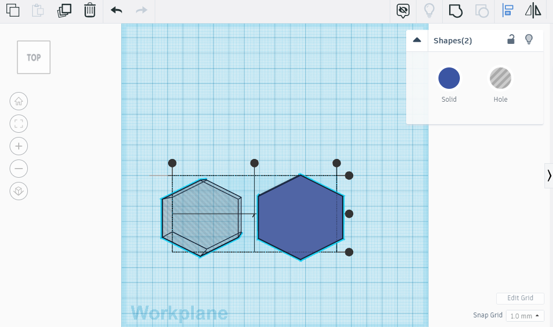Image resolution: width=553 pixels, height=327 pixels.
Task: Toggle shape visibility with the lightbulb icon
Action: click(529, 39)
